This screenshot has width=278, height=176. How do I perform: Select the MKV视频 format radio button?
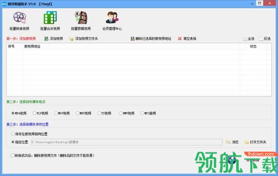[77, 113]
